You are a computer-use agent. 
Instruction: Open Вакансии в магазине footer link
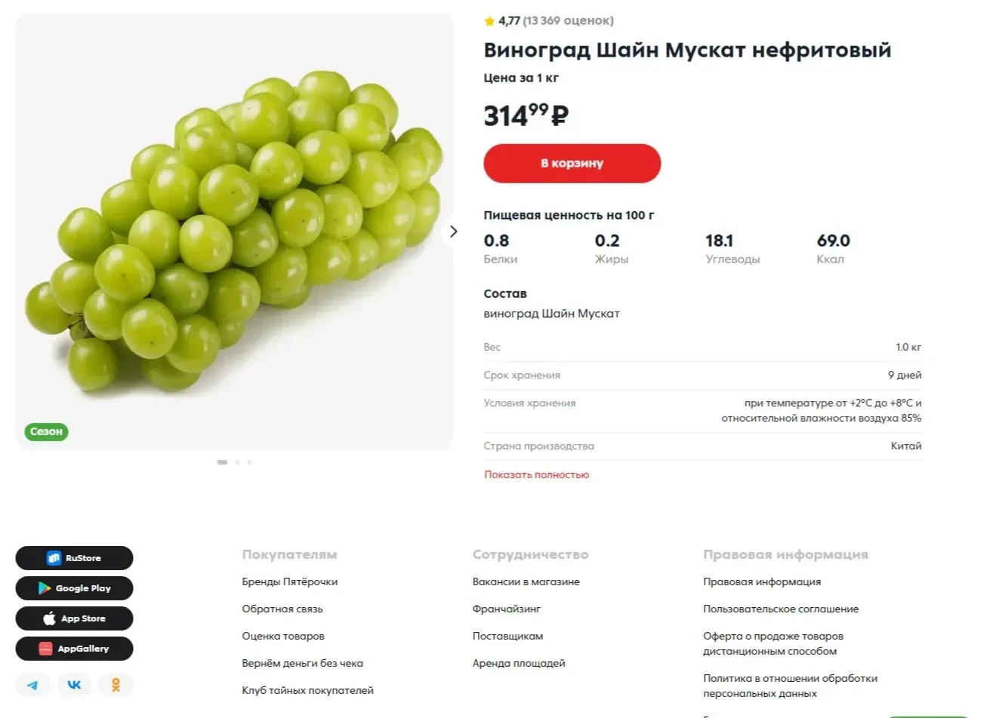526,581
